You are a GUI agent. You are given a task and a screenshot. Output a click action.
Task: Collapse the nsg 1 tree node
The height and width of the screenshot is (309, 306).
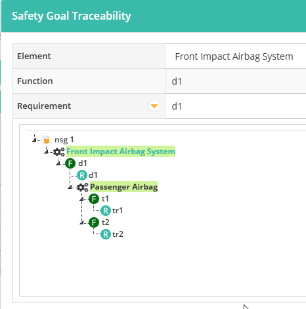pos(34,140)
